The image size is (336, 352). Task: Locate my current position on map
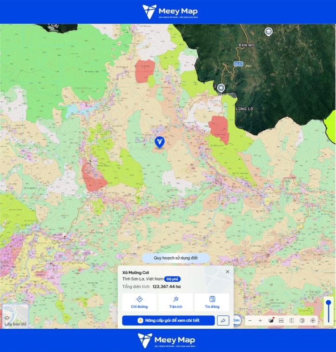coord(313,320)
